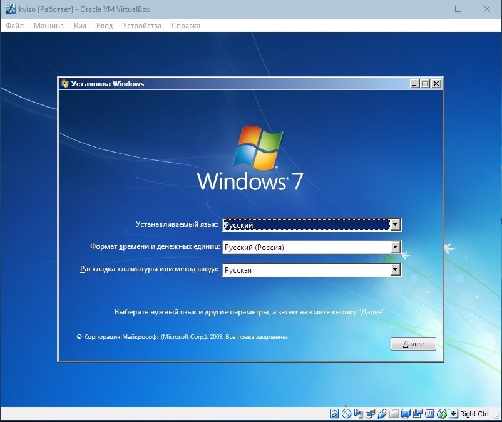Open the time and currency format dropdown arrow

point(396,247)
